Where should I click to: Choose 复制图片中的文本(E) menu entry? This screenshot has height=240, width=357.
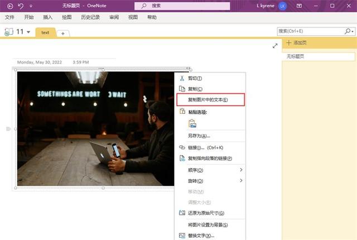211,100
